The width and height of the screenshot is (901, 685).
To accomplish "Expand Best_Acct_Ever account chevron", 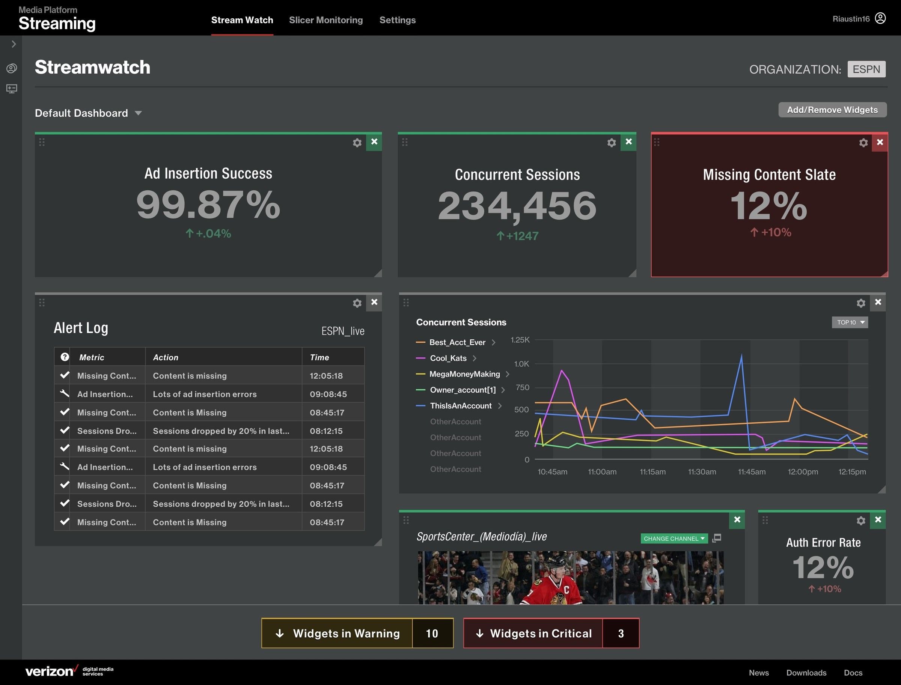I will 494,342.
